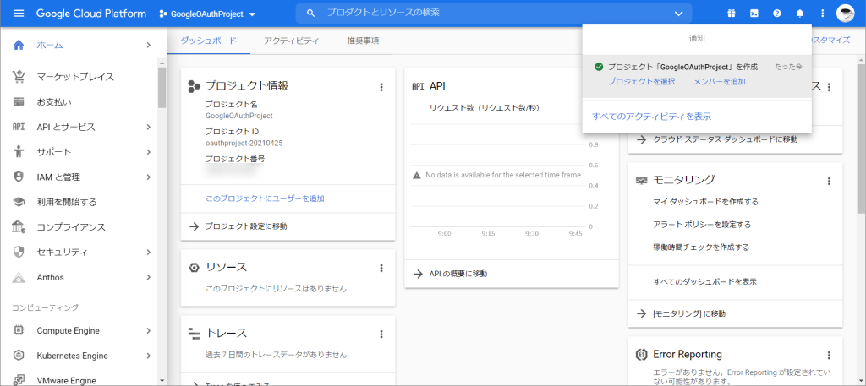This screenshot has height=386, width=866.
Task: Click the sidebar scrollbar down arrow
Action: (x=162, y=380)
